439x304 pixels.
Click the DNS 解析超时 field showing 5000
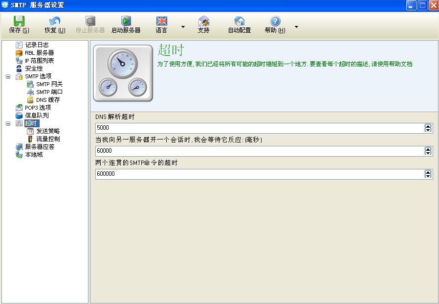click(x=264, y=128)
